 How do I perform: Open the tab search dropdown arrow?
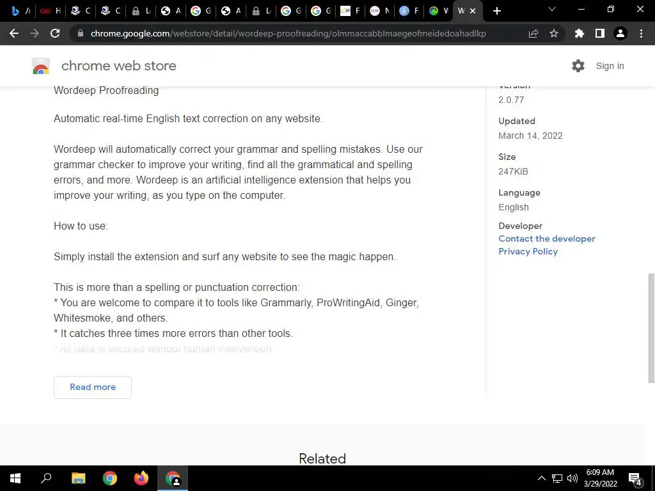click(552, 9)
